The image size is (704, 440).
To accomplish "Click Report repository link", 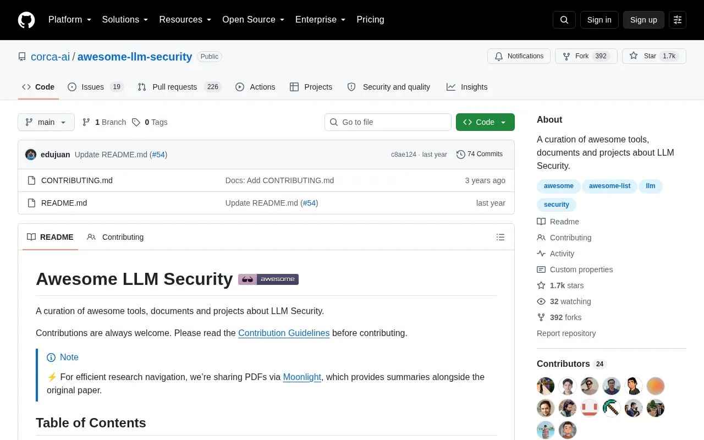I will [x=566, y=333].
